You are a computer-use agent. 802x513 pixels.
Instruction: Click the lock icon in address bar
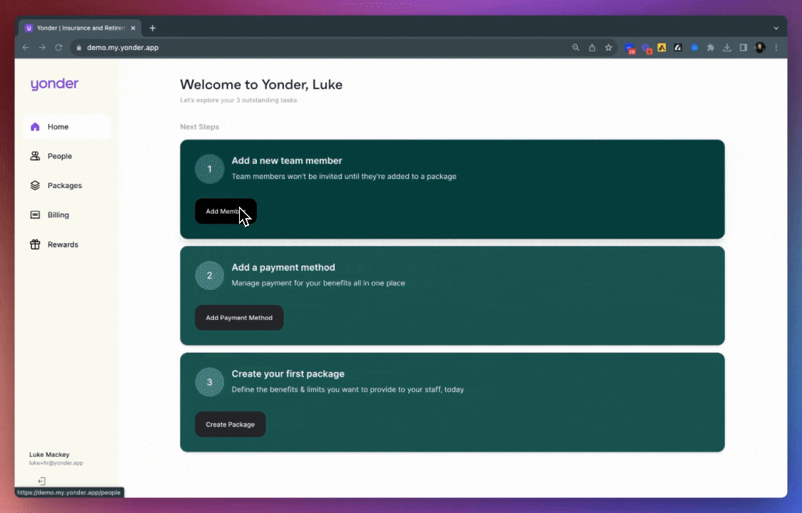(x=78, y=48)
